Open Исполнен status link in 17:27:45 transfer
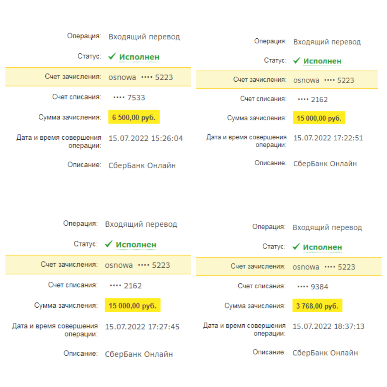The image size is (387, 387). pyautogui.click(x=136, y=245)
